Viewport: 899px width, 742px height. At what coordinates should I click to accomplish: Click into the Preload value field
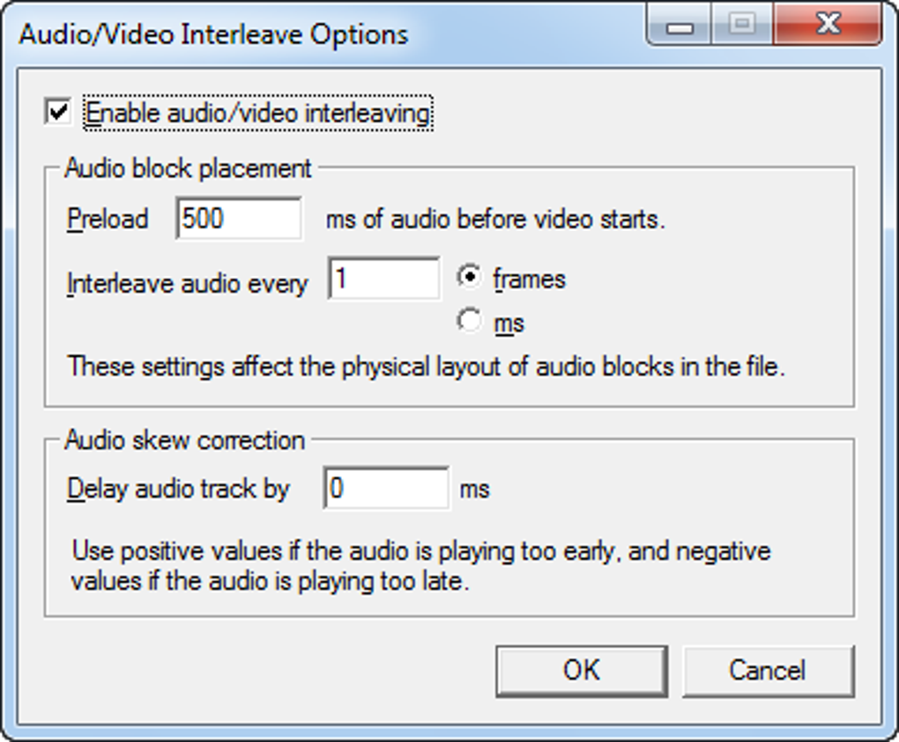click(239, 219)
